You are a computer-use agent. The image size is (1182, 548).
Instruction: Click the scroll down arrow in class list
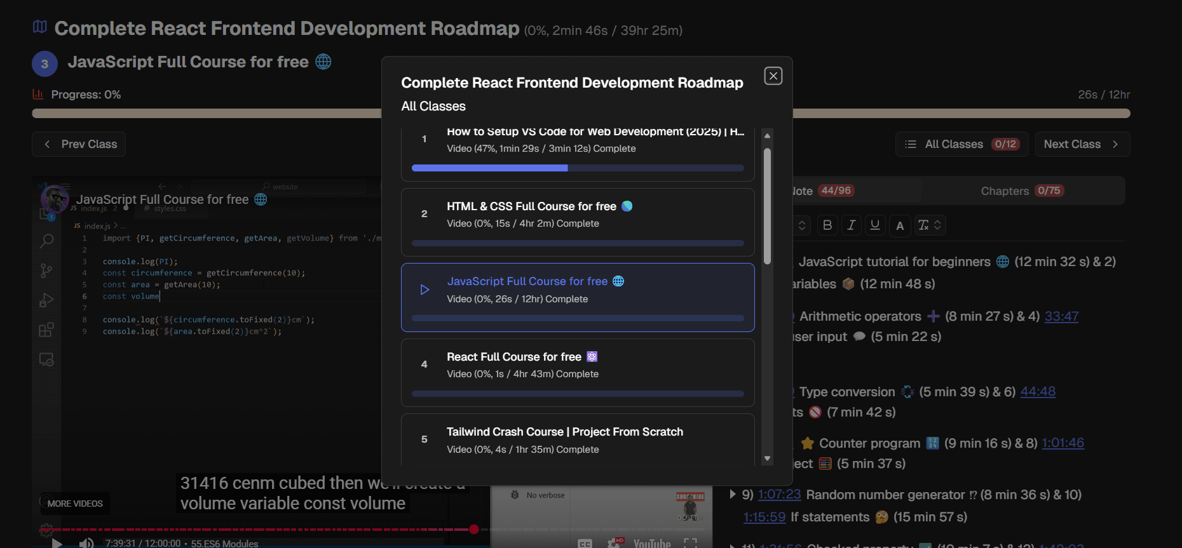(x=767, y=458)
